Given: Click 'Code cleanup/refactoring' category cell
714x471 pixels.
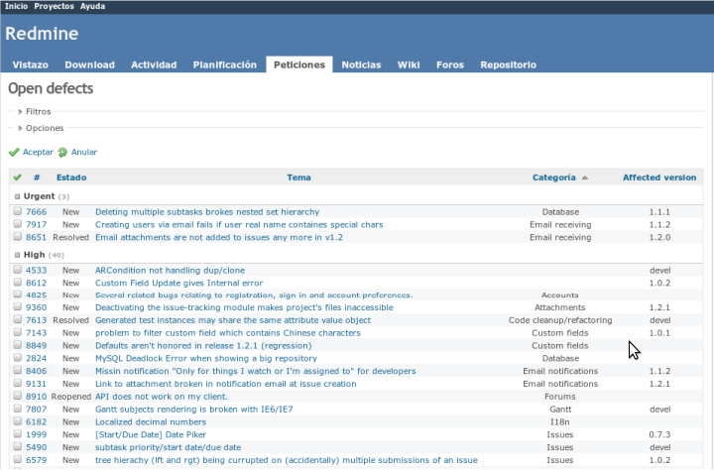Looking at the screenshot, I should 560,320.
